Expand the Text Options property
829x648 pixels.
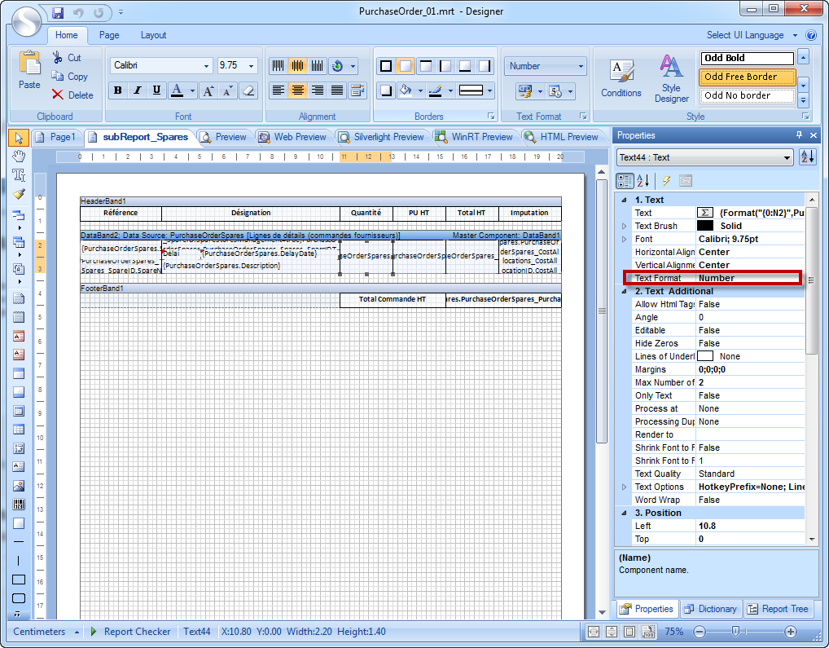(625, 487)
